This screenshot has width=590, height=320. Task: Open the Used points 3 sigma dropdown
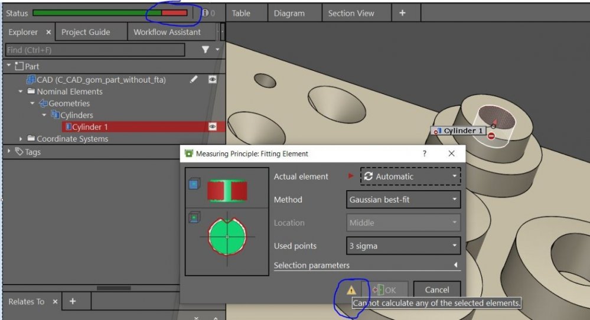403,246
